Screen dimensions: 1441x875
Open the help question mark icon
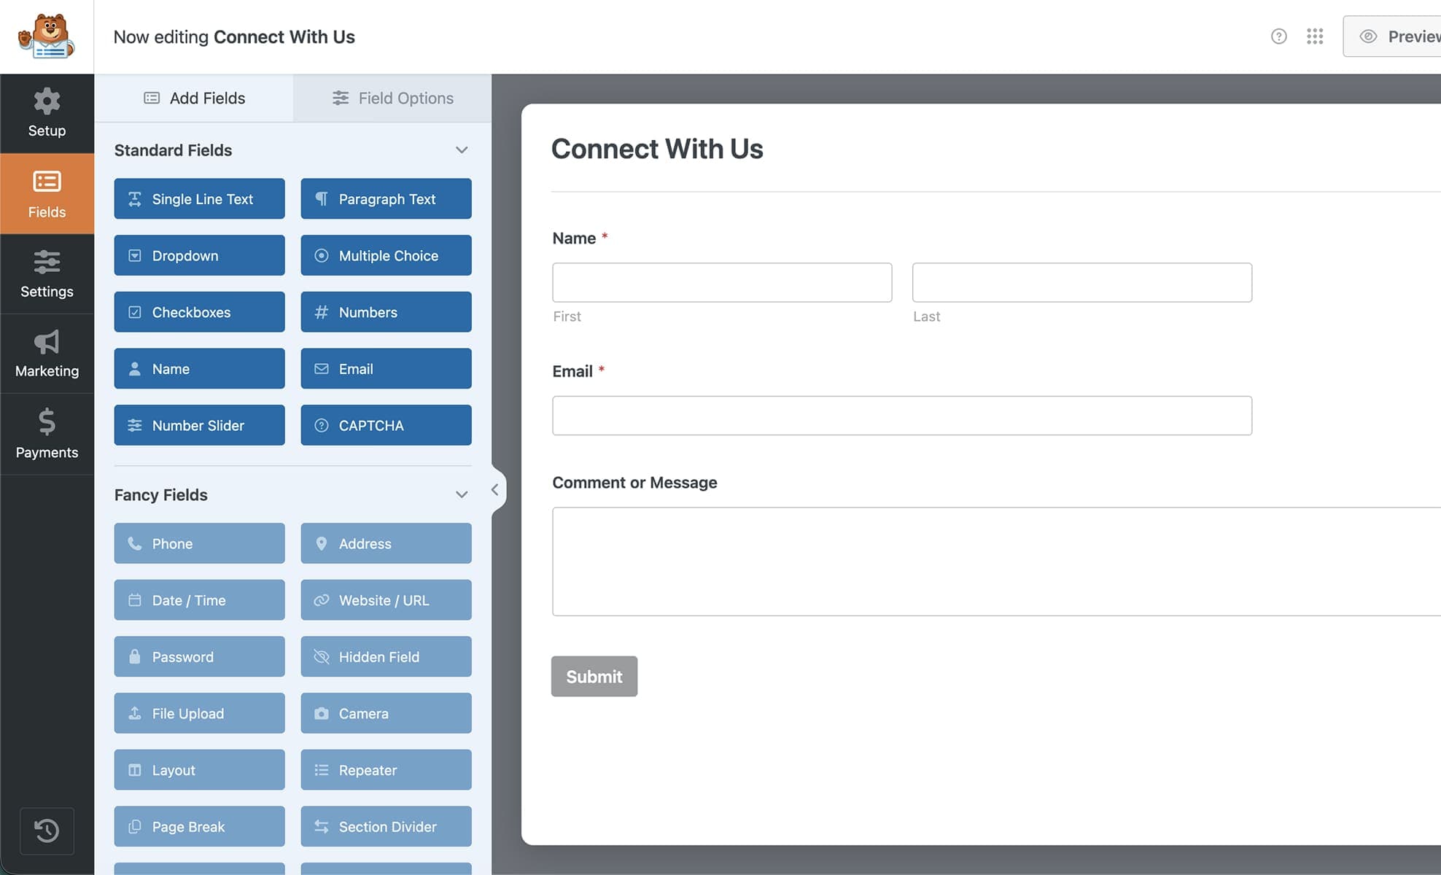coord(1278,36)
